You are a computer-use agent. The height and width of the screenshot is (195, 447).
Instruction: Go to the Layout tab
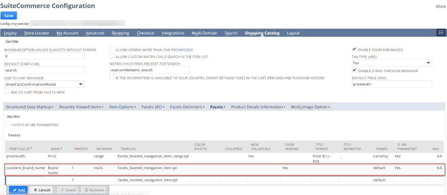(293, 33)
